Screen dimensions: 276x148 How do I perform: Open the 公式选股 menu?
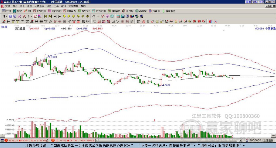pos(39,6)
